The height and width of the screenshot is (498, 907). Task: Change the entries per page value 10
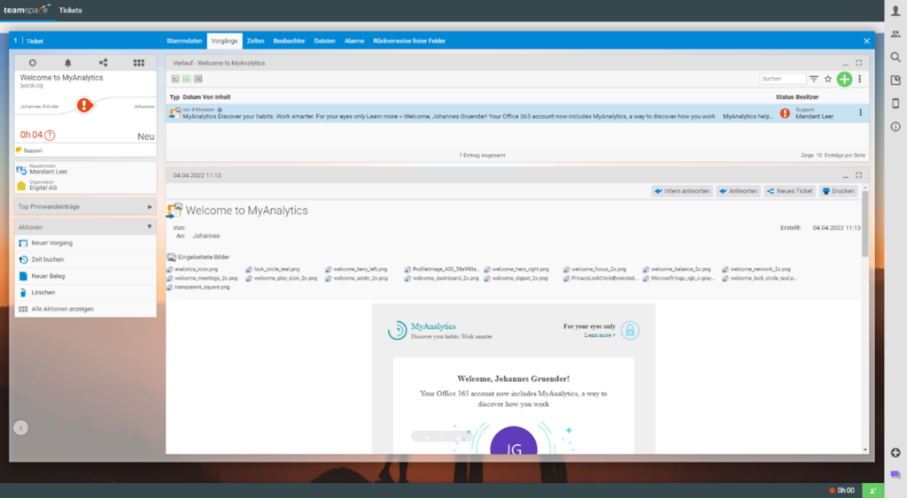pyautogui.click(x=818, y=156)
